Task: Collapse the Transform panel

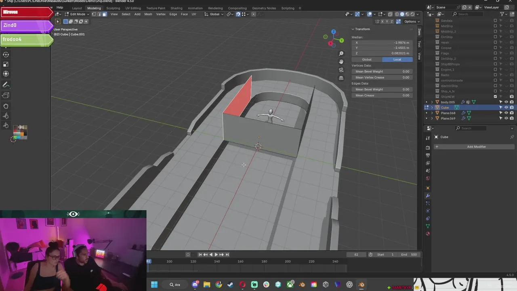Action: pos(353,29)
